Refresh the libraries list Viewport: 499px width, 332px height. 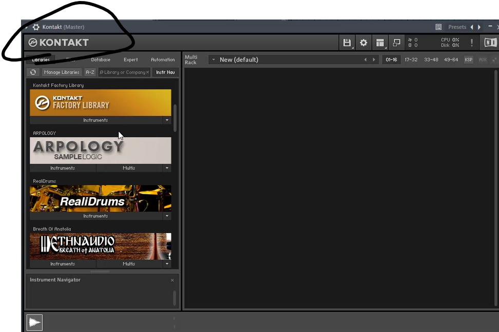(33, 72)
